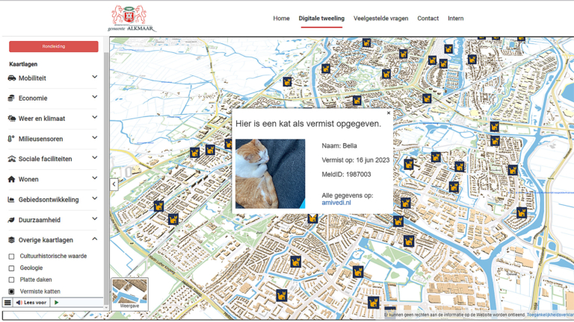Expand the Sociale faciliteiten section
Image resolution: width=574 pixels, height=322 pixels.
(x=94, y=159)
